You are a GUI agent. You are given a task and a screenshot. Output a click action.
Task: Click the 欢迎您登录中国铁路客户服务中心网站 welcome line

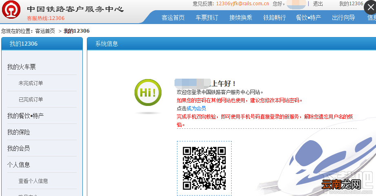point(220,92)
